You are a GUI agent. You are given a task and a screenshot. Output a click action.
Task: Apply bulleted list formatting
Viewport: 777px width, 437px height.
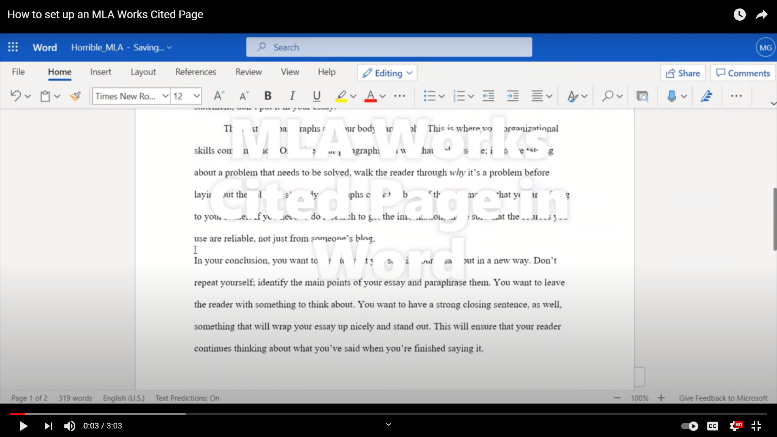(x=429, y=96)
